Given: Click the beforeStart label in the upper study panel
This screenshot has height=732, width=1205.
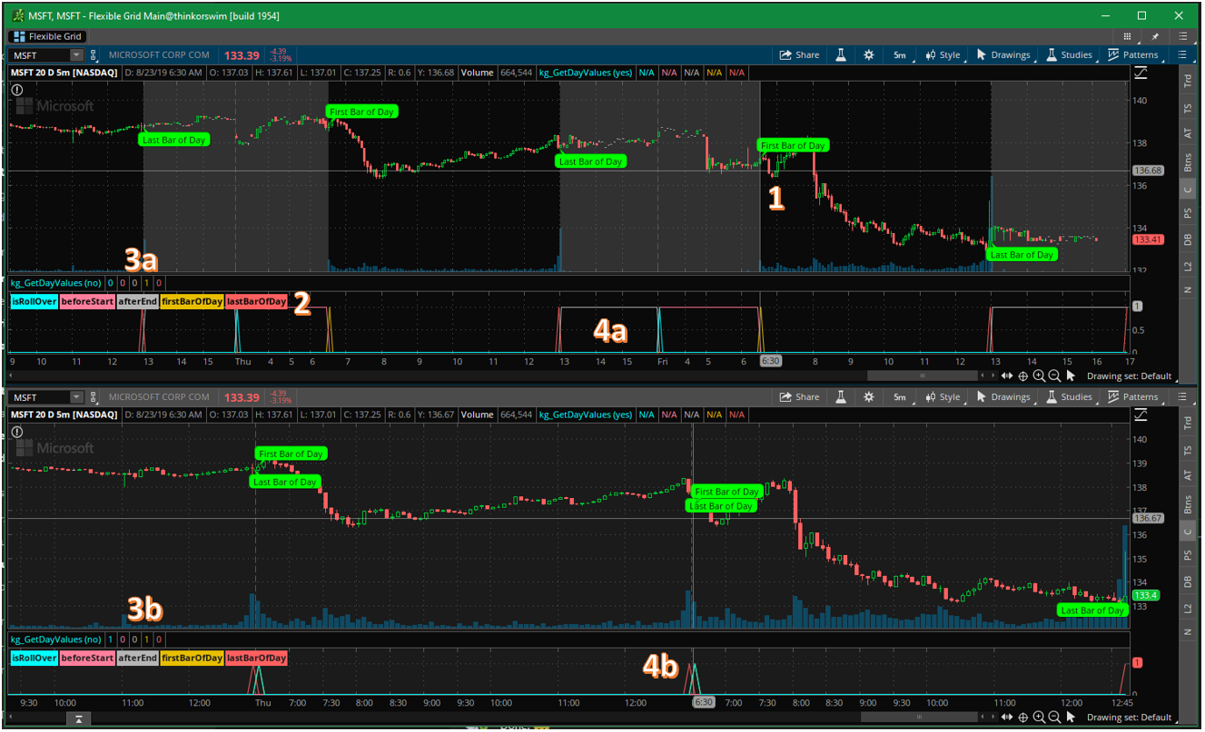Looking at the screenshot, I should pyautogui.click(x=87, y=301).
